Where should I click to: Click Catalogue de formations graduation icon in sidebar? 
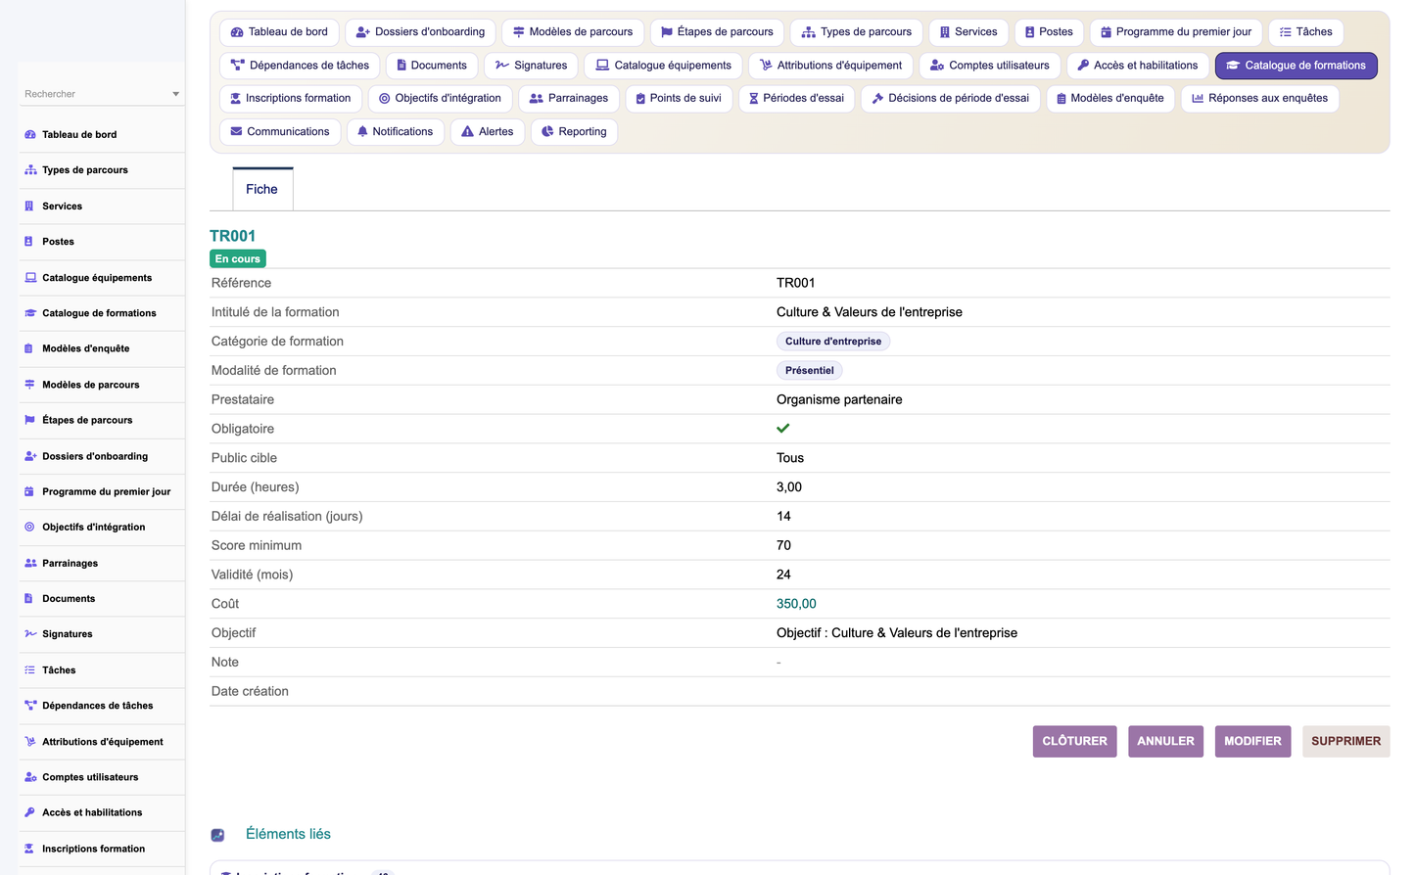[x=30, y=313]
